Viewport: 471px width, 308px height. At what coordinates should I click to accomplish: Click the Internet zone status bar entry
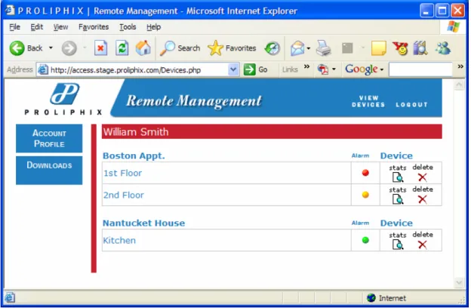386,297
